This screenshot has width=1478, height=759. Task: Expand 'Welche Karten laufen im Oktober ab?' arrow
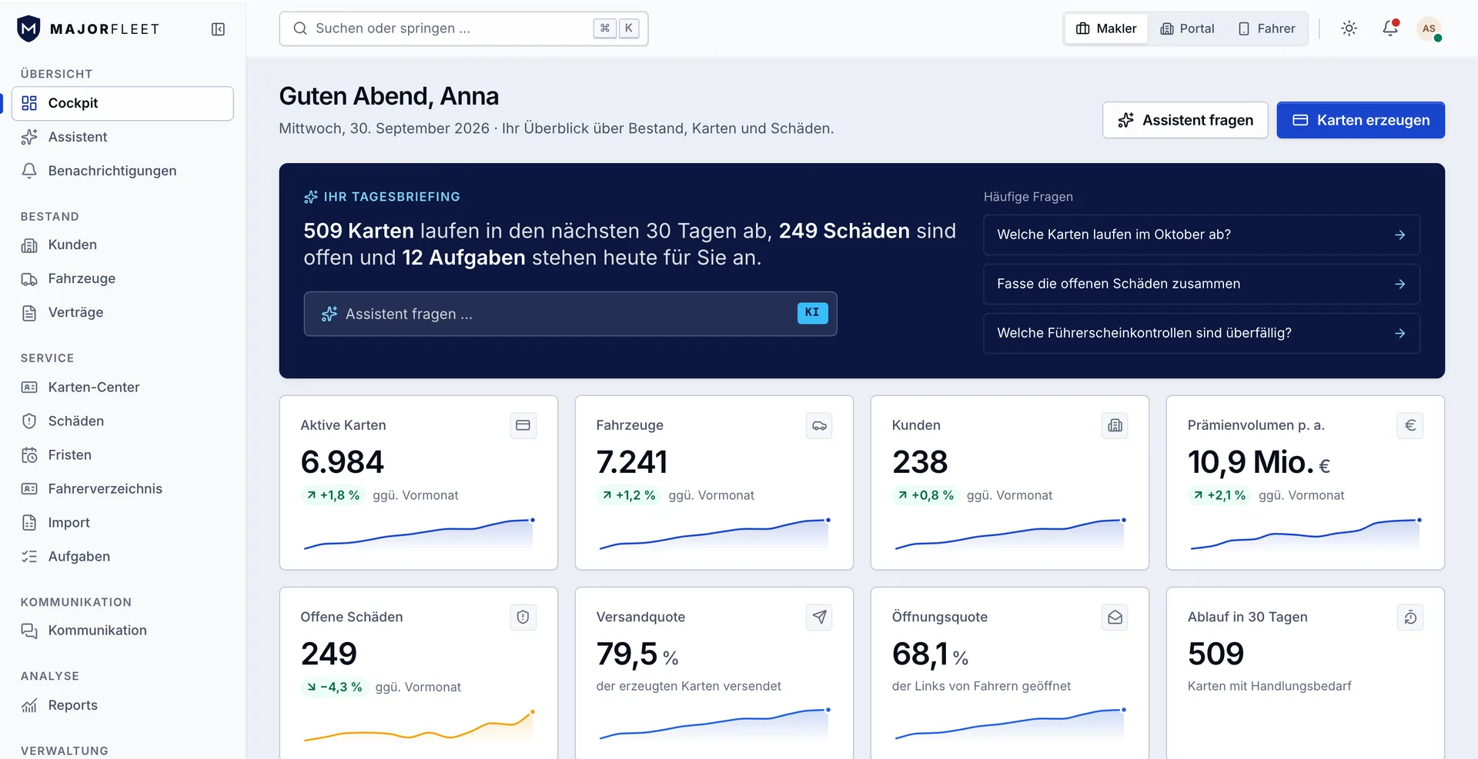pyautogui.click(x=1399, y=235)
